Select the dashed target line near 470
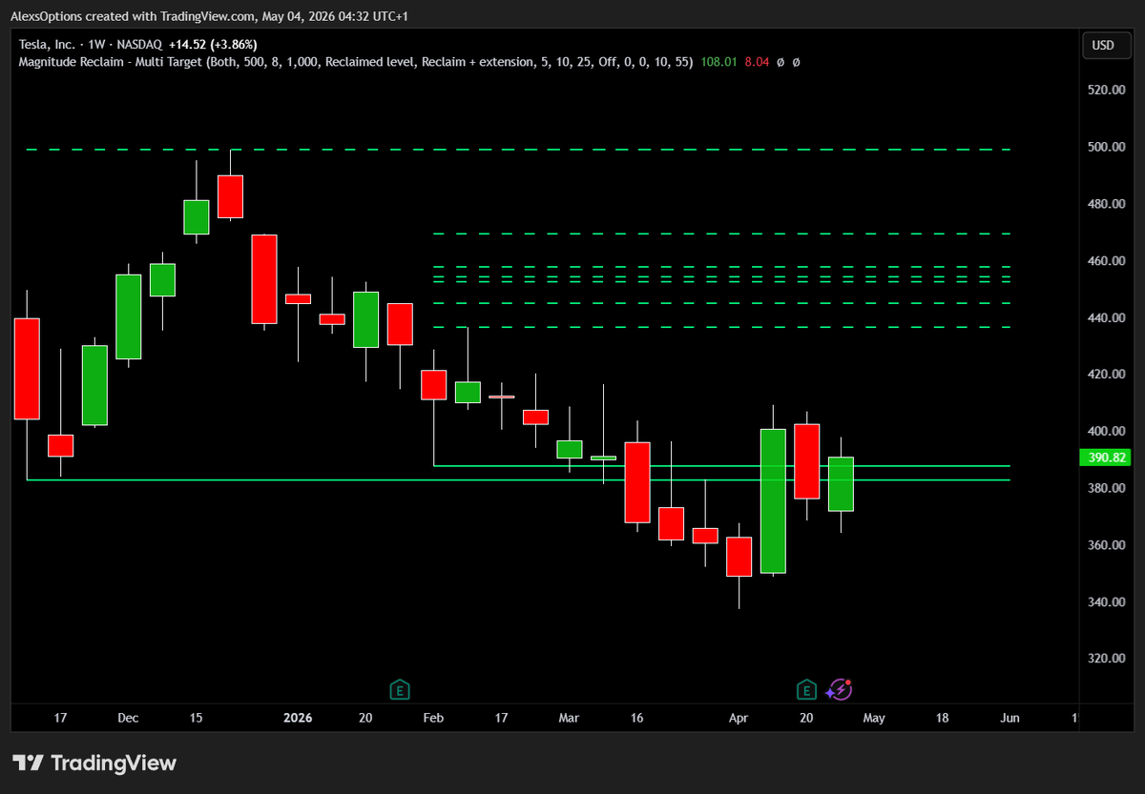Image resolution: width=1145 pixels, height=794 pixels. [x=721, y=234]
